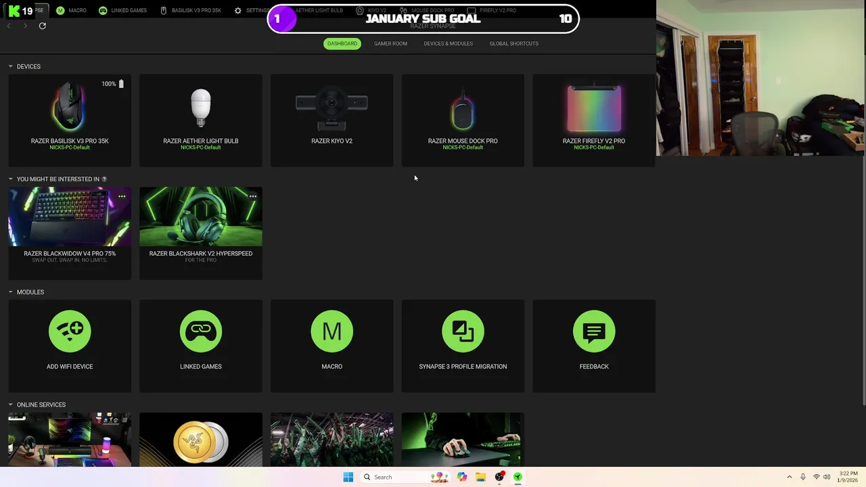
Task: Open Copilot from taskbar
Action: [461, 477]
